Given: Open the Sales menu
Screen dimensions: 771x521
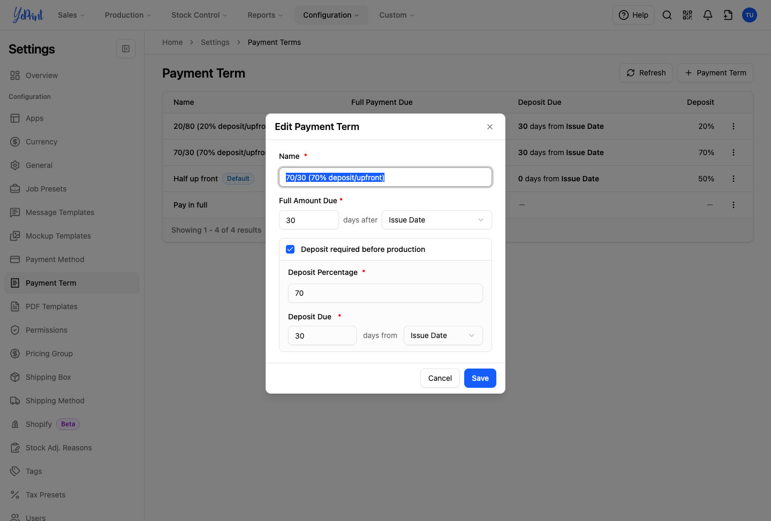Looking at the screenshot, I should click(x=71, y=15).
